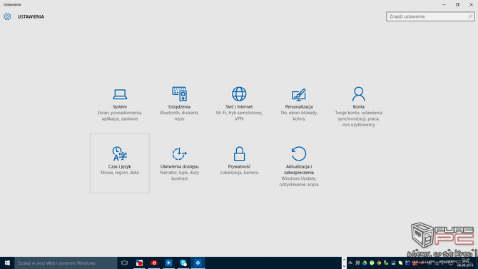Image resolution: width=478 pixels, height=269 pixels.
Task: Open the brightness sun app on taskbar
Action: [168, 263]
